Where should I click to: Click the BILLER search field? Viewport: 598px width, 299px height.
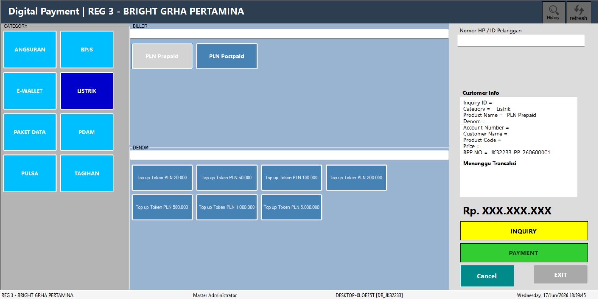[x=289, y=34]
